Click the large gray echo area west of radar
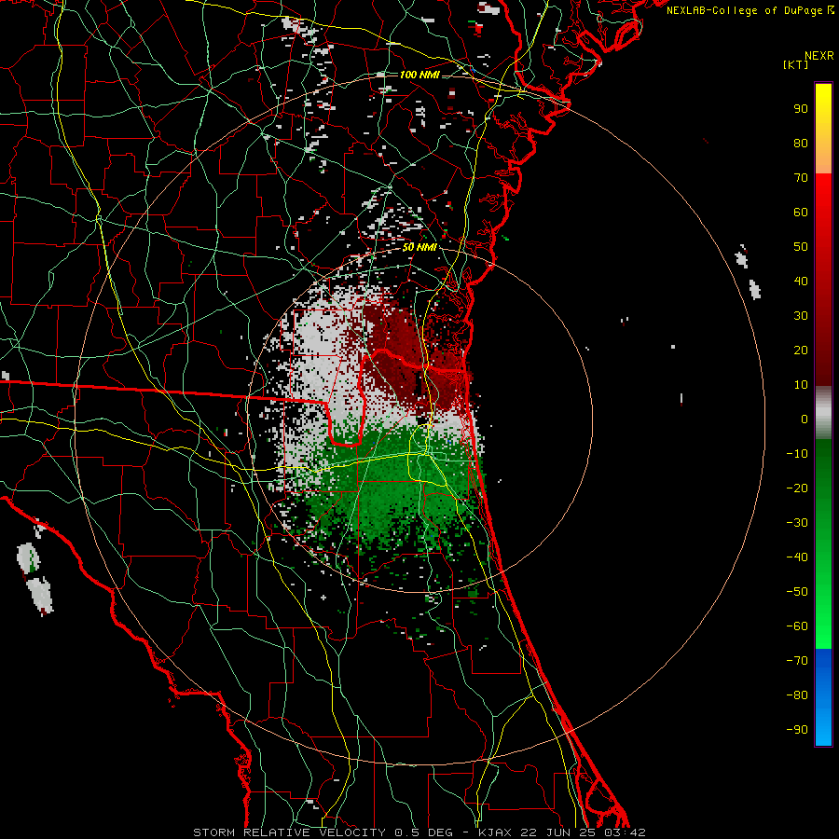 [319, 375]
